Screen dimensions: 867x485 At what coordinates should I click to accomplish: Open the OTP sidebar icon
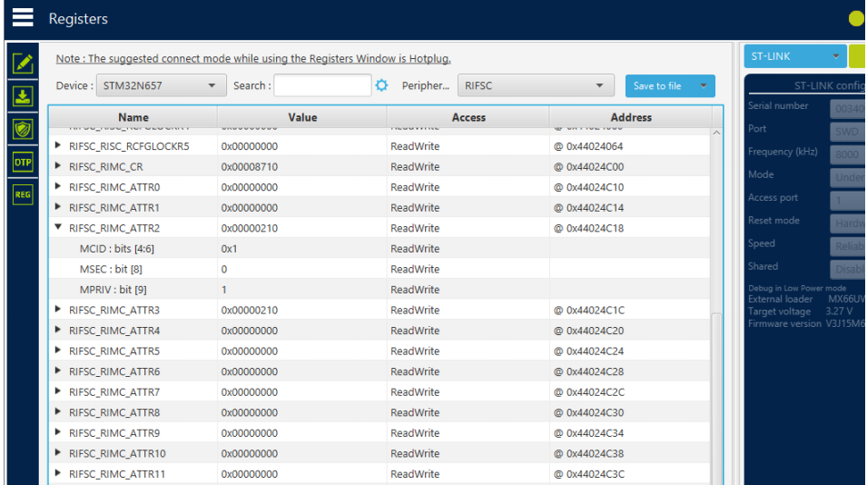[x=23, y=162]
